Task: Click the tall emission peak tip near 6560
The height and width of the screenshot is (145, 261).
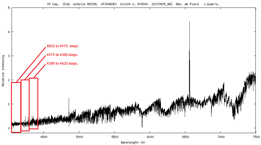Action: (x=189, y=22)
